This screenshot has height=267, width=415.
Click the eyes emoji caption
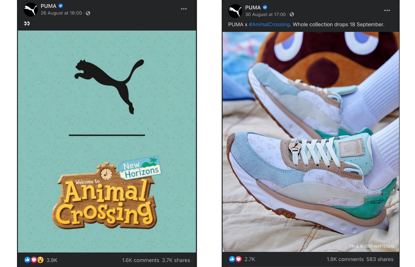(27, 23)
